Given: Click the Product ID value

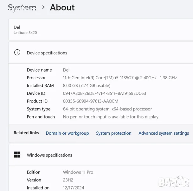Looking at the screenshot, I should 90,101.
